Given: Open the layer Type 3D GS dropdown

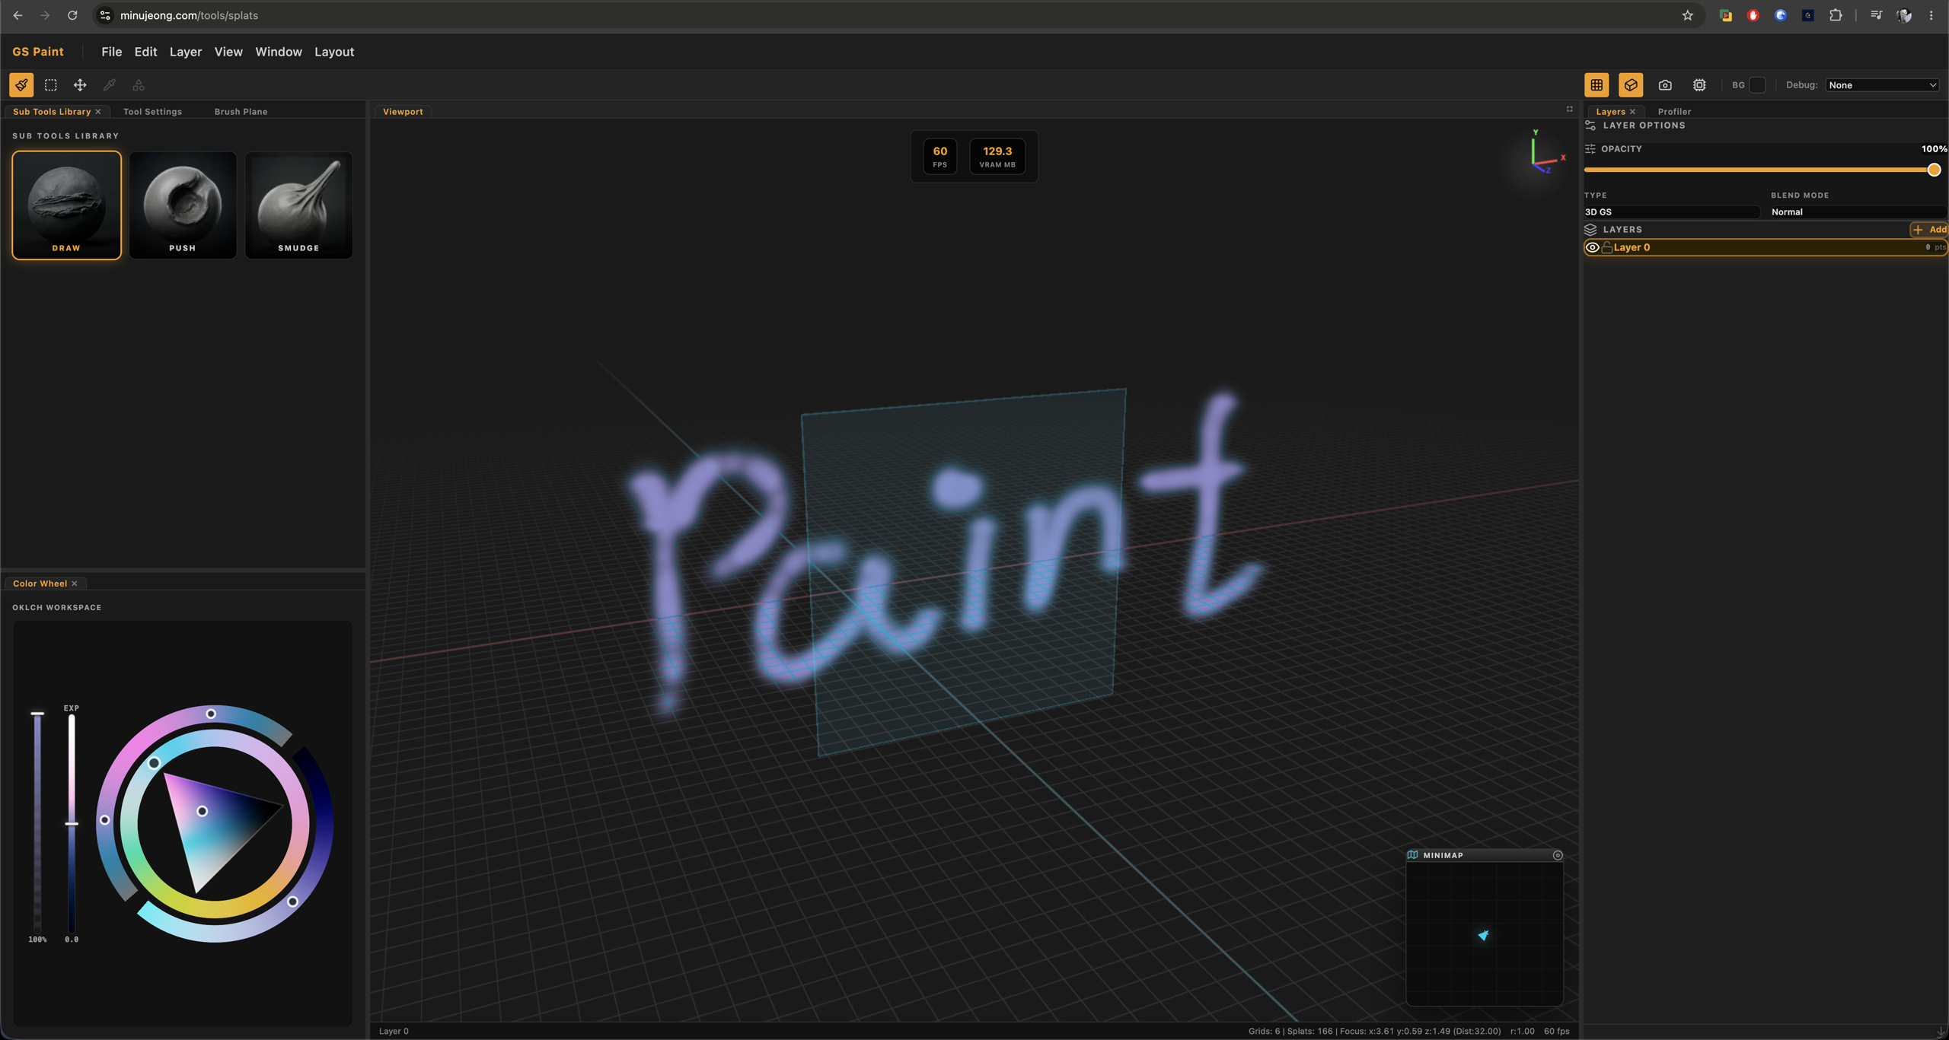Looking at the screenshot, I should tap(1672, 212).
